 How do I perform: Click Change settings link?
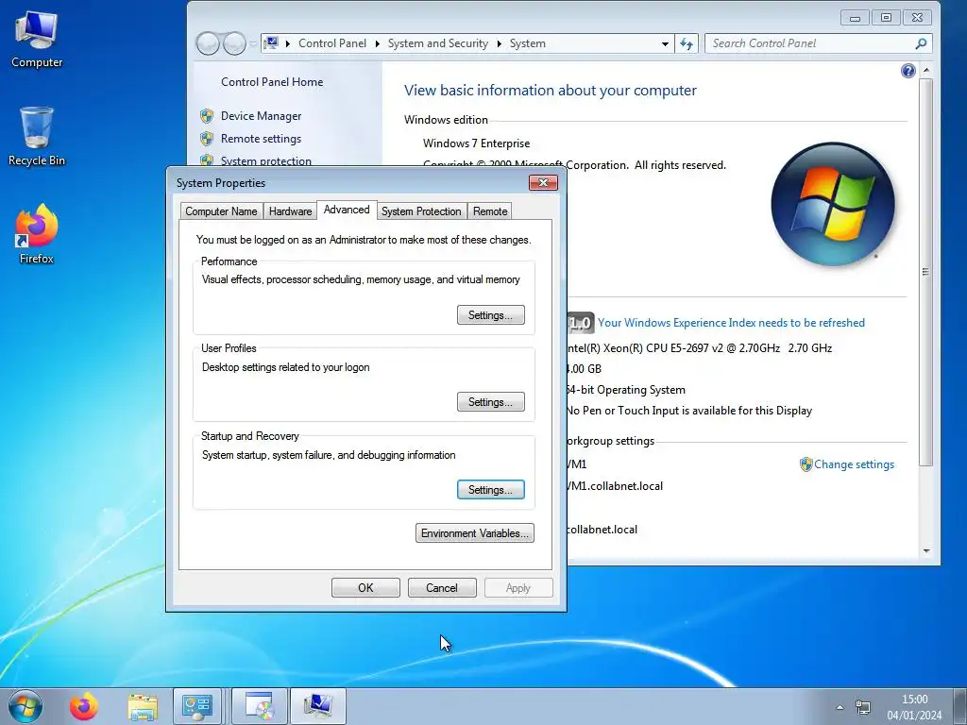coord(854,464)
